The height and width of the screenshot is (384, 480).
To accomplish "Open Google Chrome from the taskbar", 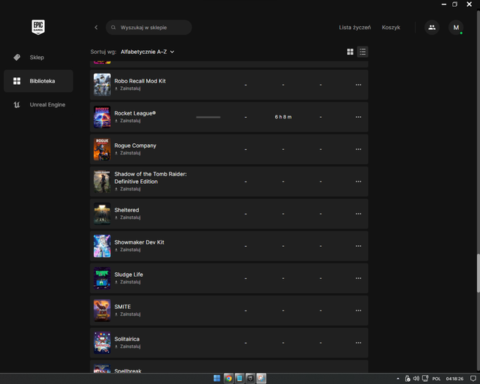I will [228, 379].
